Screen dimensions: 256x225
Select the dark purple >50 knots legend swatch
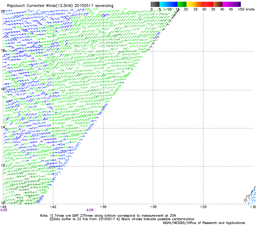click(x=240, y=4)
